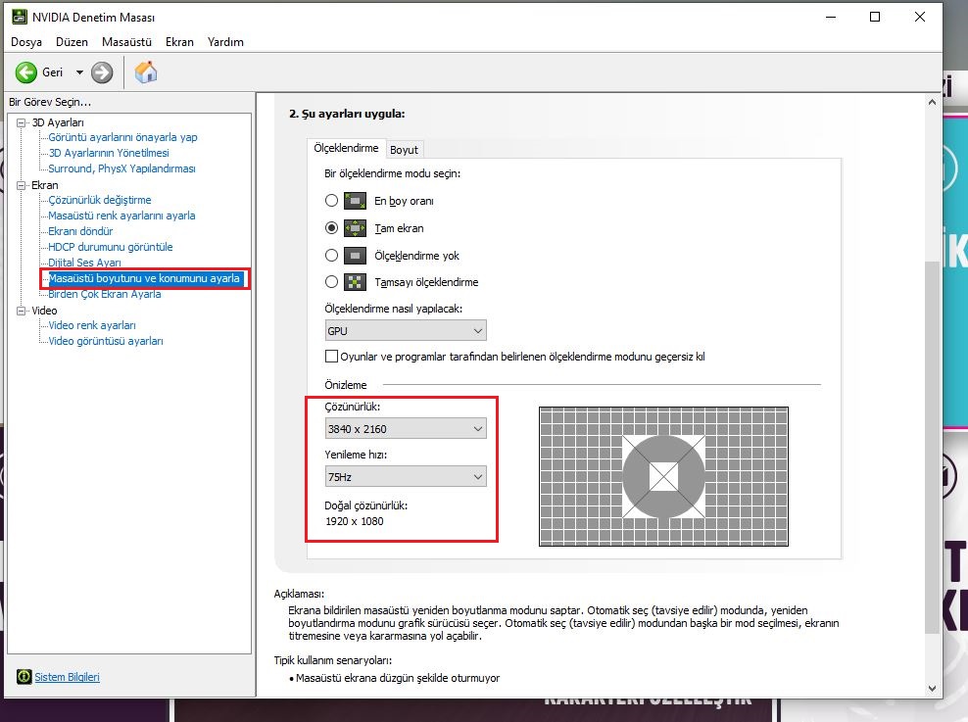Image resolution: width=968 pixels, height=722 pixels.
Task: Open the 75Hz refresh rate dropdown
Action: (406, 476)
